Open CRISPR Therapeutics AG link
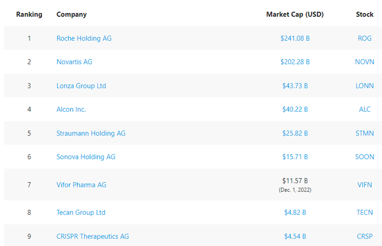382x246 pixels. tap(92, 236)
